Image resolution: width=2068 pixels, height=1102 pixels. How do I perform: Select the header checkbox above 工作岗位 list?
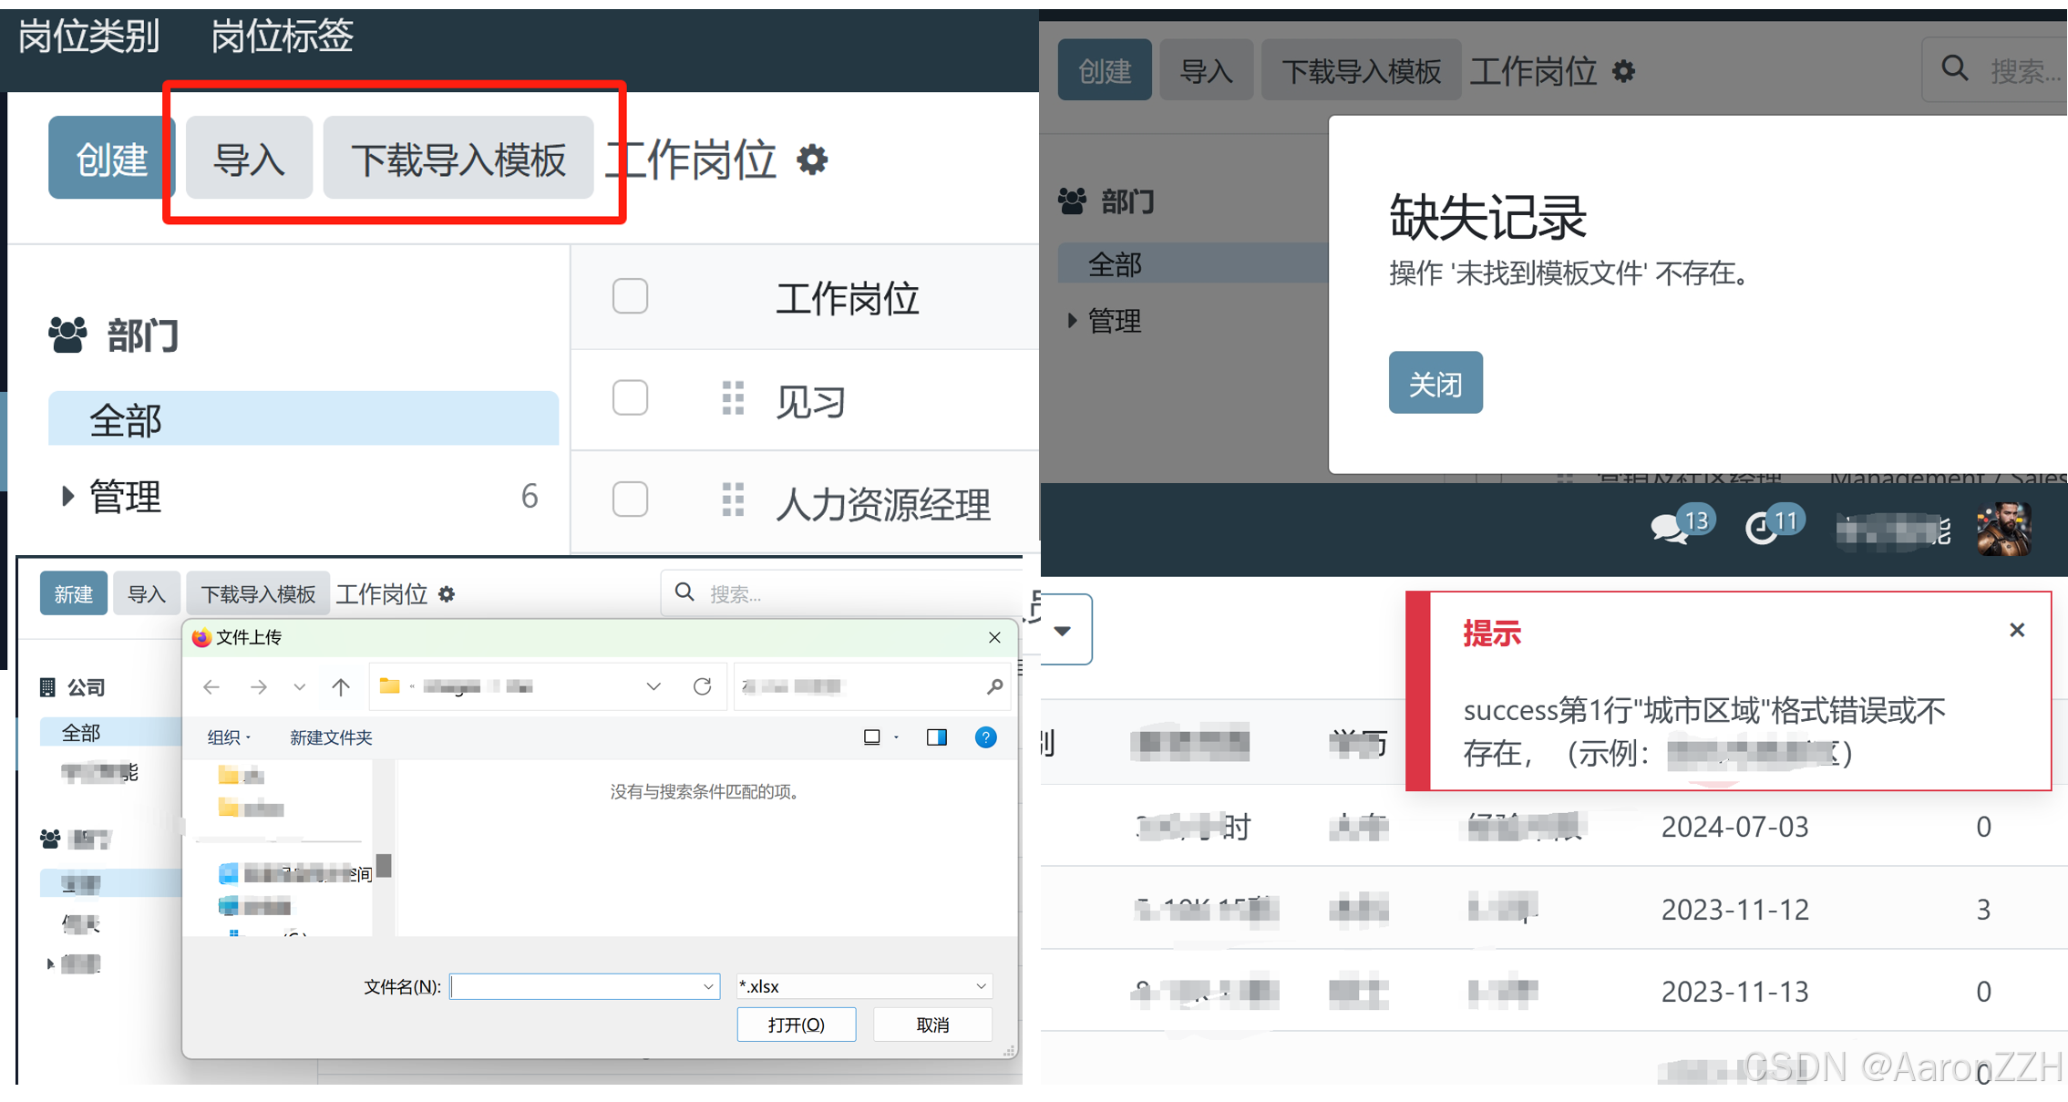(630, 296)
